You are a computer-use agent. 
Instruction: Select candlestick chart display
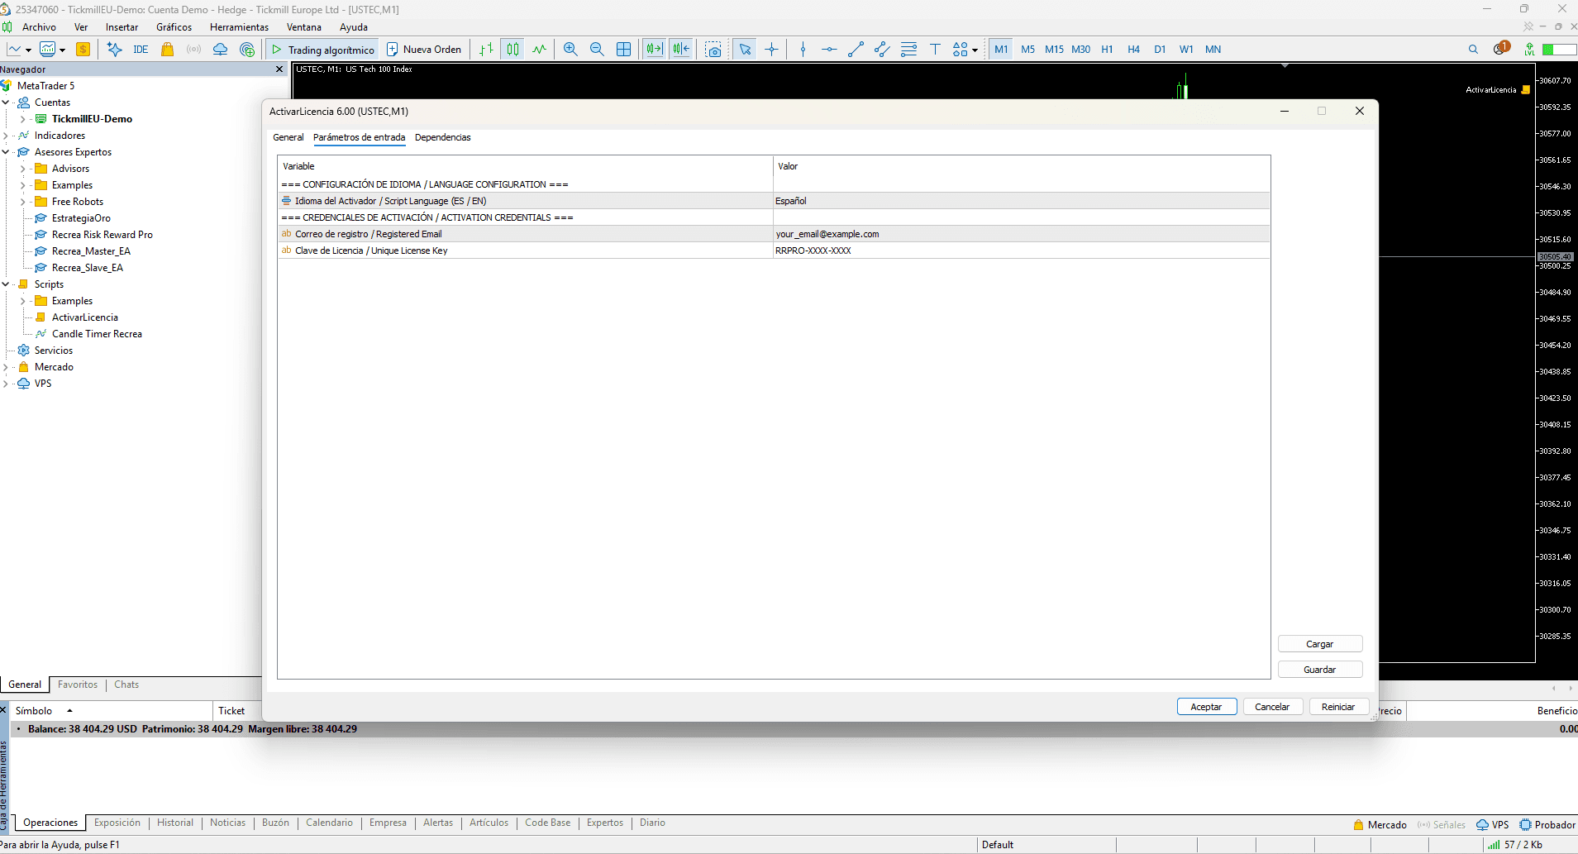512,50
